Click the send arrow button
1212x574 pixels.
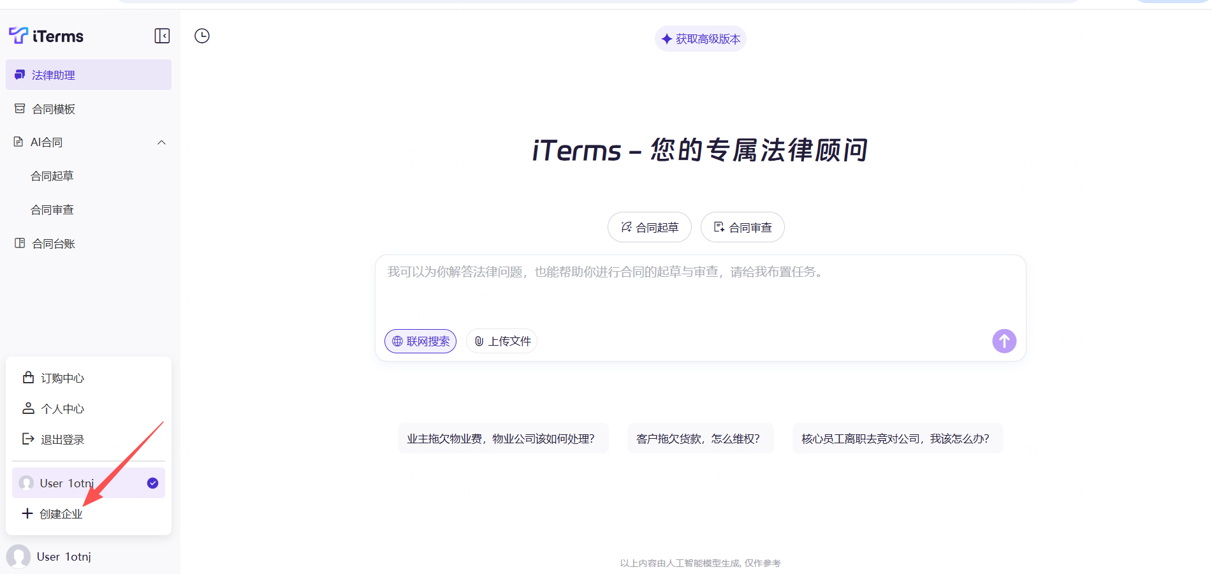[1004, 341]
